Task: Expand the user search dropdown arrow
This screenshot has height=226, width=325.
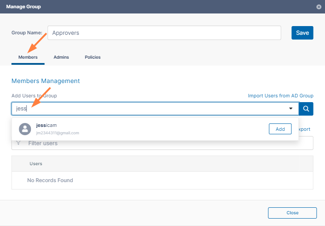Action: [x=291, y=109]
